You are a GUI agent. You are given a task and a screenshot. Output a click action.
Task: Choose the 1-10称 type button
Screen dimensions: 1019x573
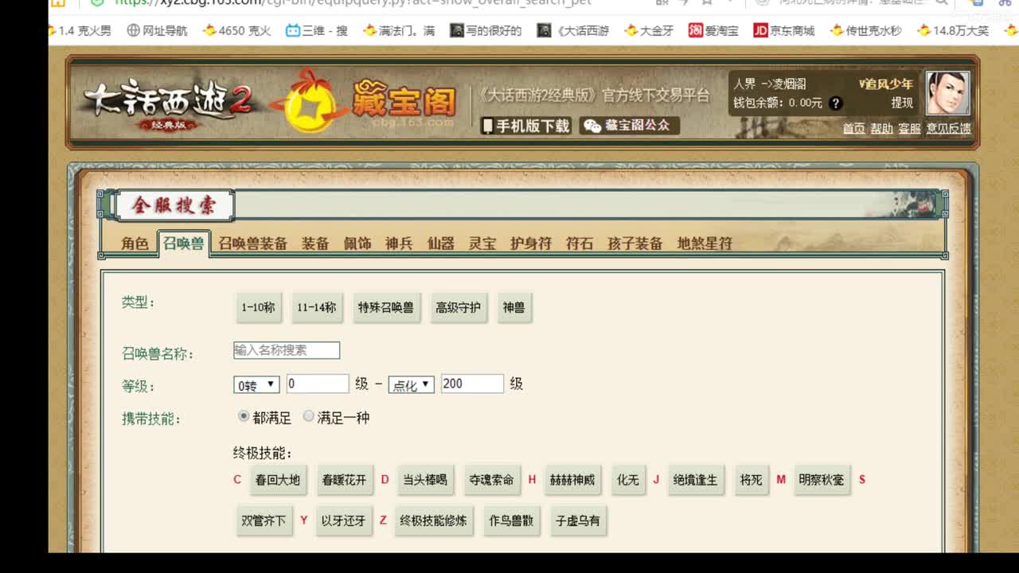259,307
